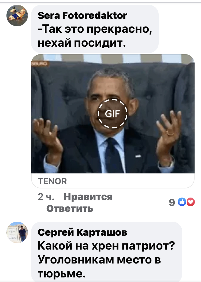
Task: Reply using the Ответить button
Action: click(70, 209)
